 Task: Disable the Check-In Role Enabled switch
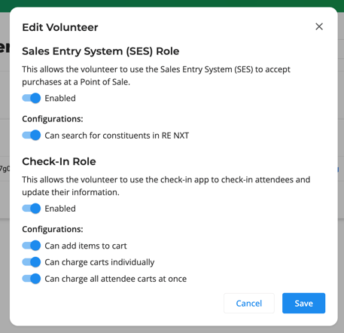pos(32,209)
